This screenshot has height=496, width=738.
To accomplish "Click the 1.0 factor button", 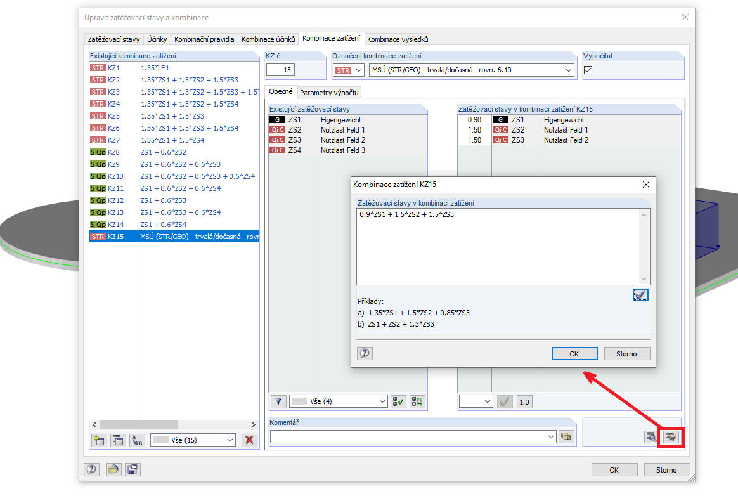I will [524, 401].
